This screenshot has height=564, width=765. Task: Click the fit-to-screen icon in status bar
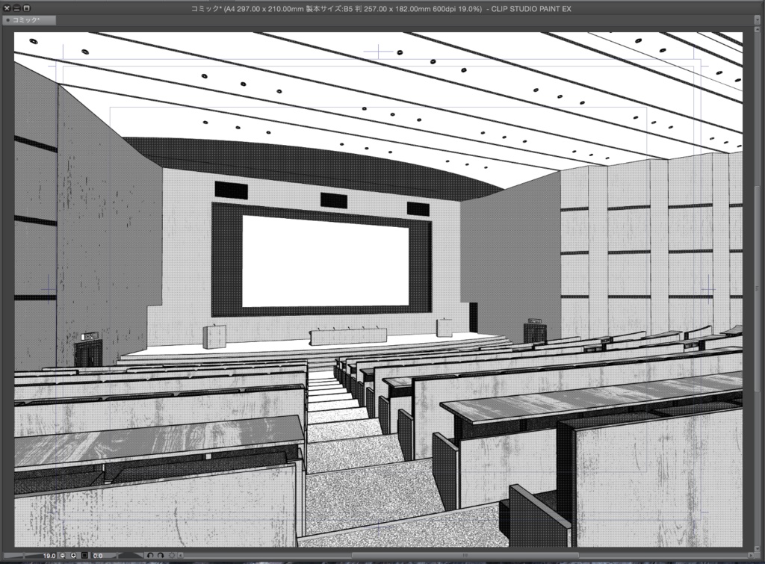coord(84,555)
